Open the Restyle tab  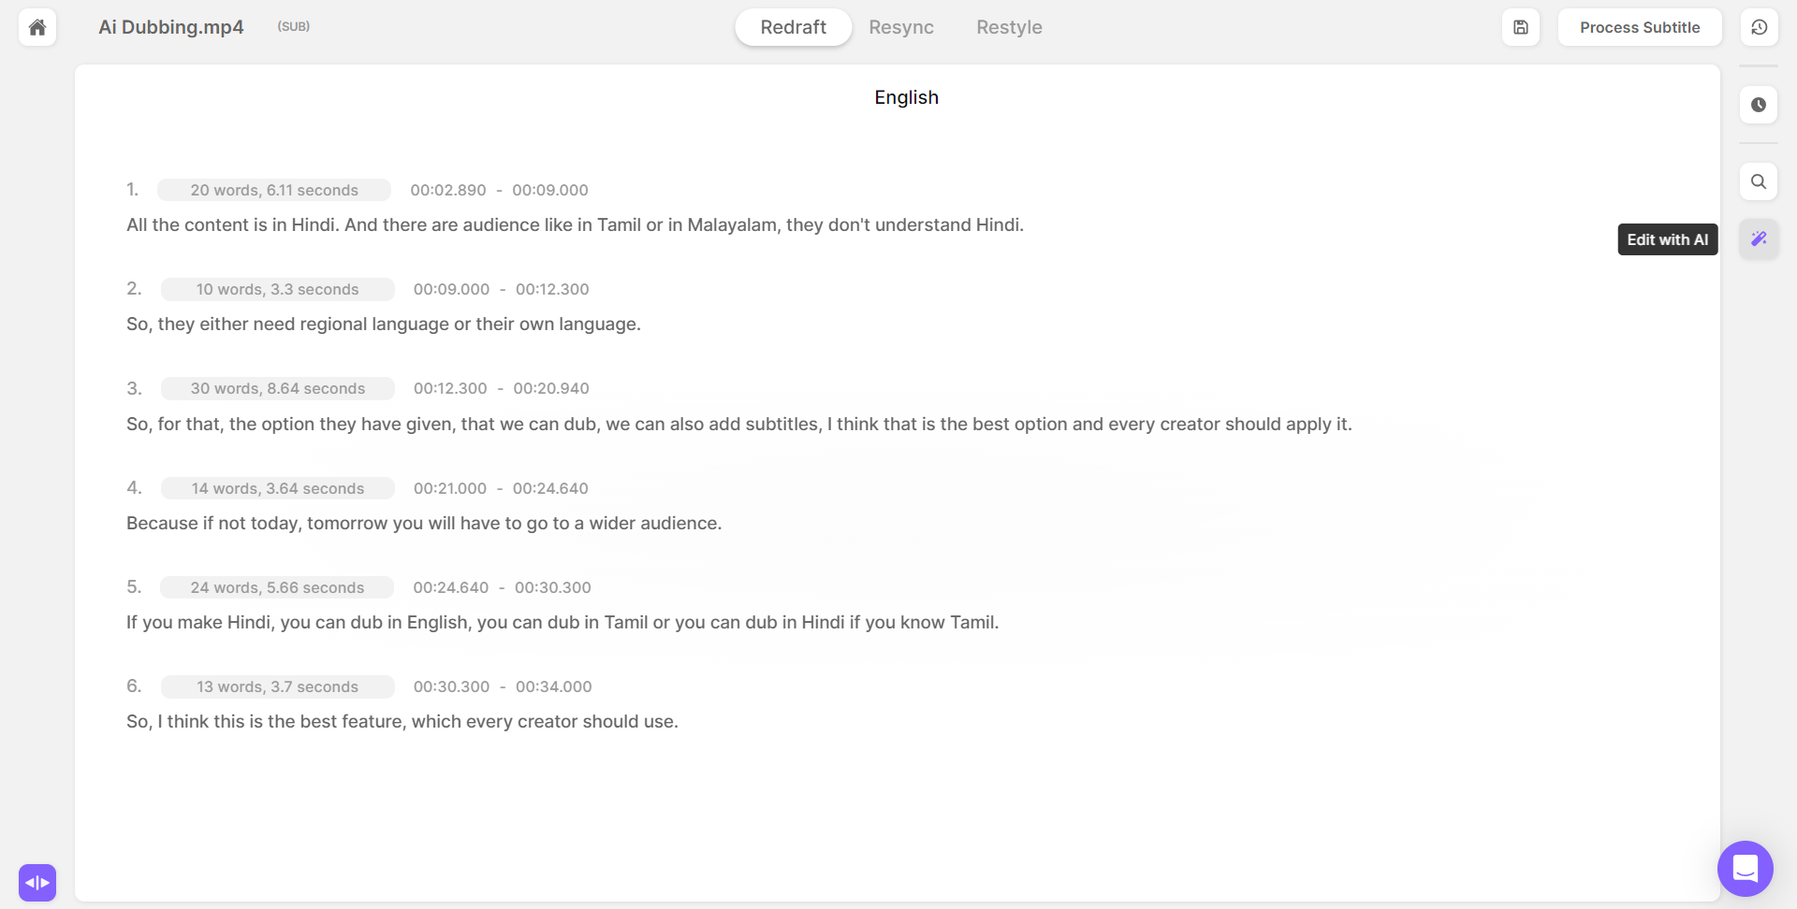pyautogui.click(x=1009, y=27)
